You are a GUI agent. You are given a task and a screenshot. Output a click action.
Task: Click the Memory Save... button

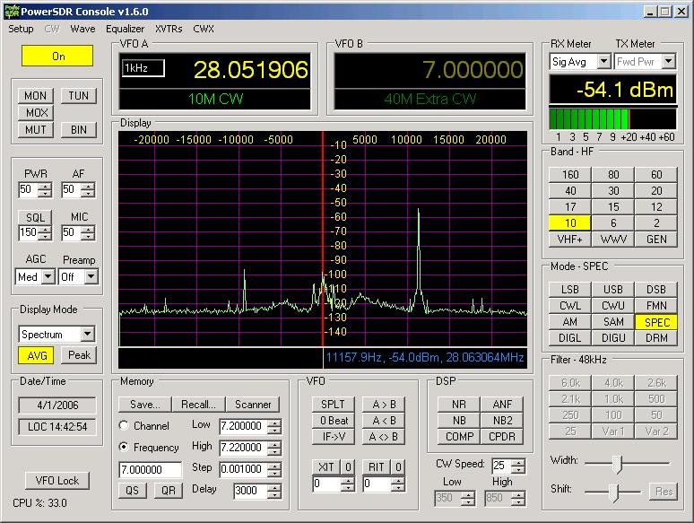pos(144,405)
